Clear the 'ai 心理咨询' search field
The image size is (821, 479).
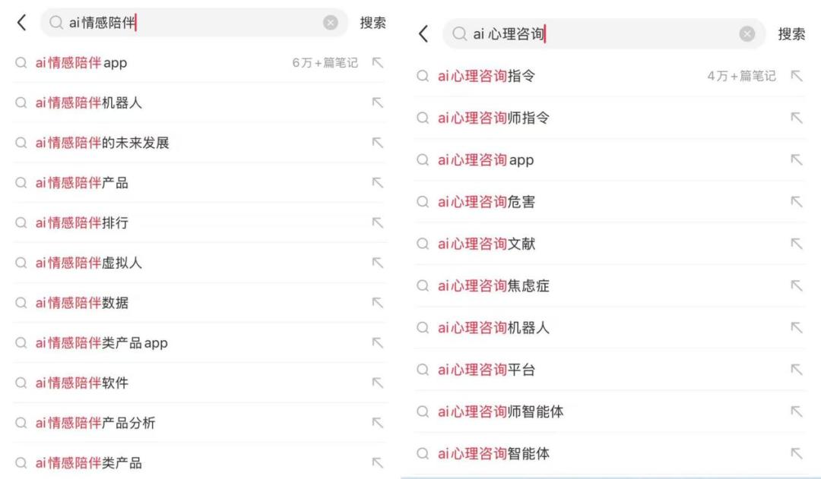[x=747, y=34]
